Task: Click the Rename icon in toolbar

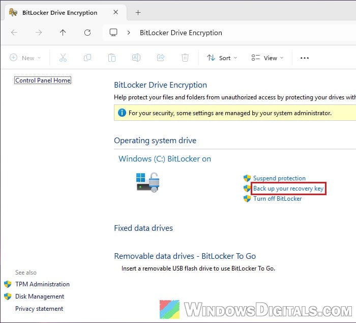Action: click(x=136, y=58)
